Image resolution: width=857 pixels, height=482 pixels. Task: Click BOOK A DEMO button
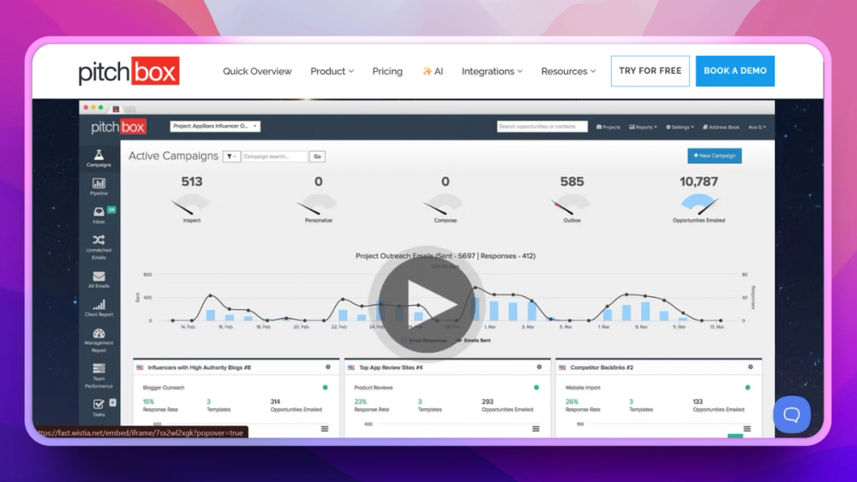(x=735, y=71)
